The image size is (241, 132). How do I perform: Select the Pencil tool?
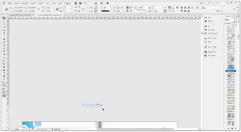tap(4, 42)
